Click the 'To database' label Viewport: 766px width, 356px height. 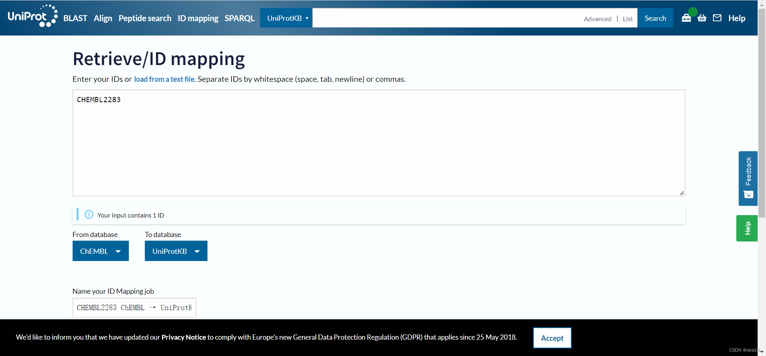point(163,235)
